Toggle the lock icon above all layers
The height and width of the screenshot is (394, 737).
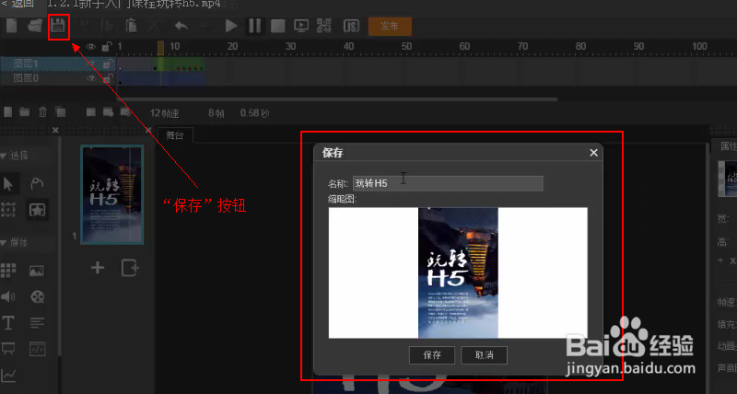pyautogui.click(x=107, y=47)
